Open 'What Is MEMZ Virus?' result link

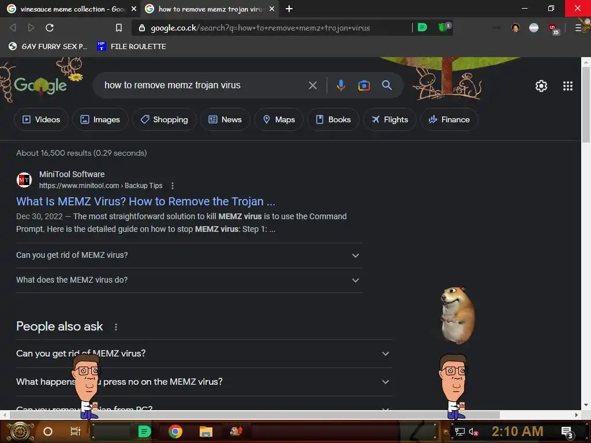[145, 201]
